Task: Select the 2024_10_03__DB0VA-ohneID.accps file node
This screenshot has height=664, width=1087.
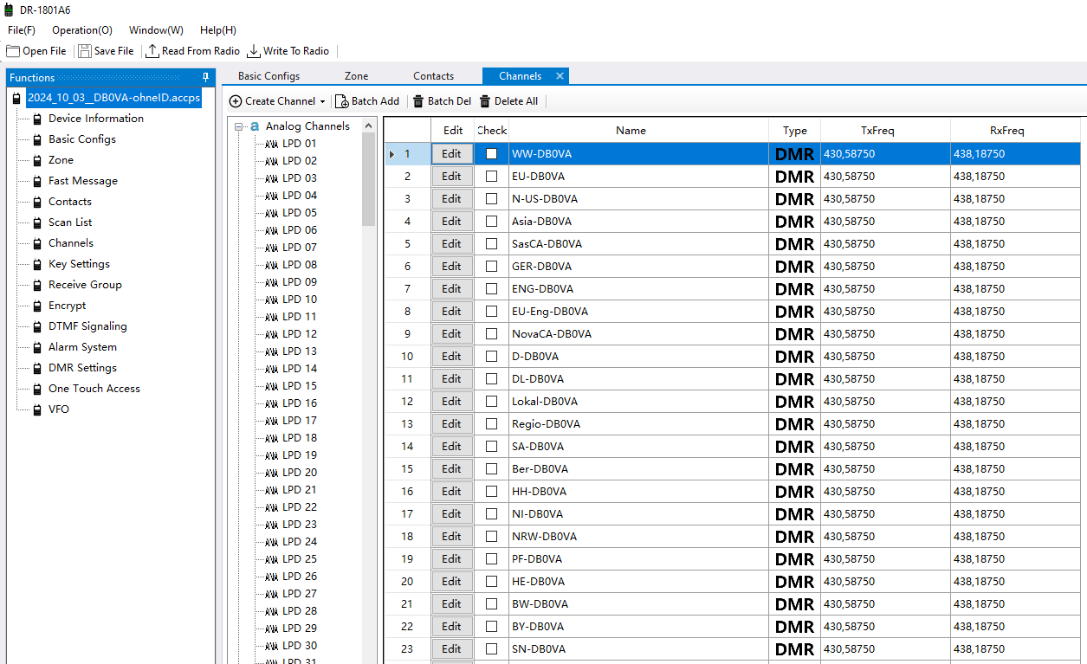Action: click(x=113, y=98)
